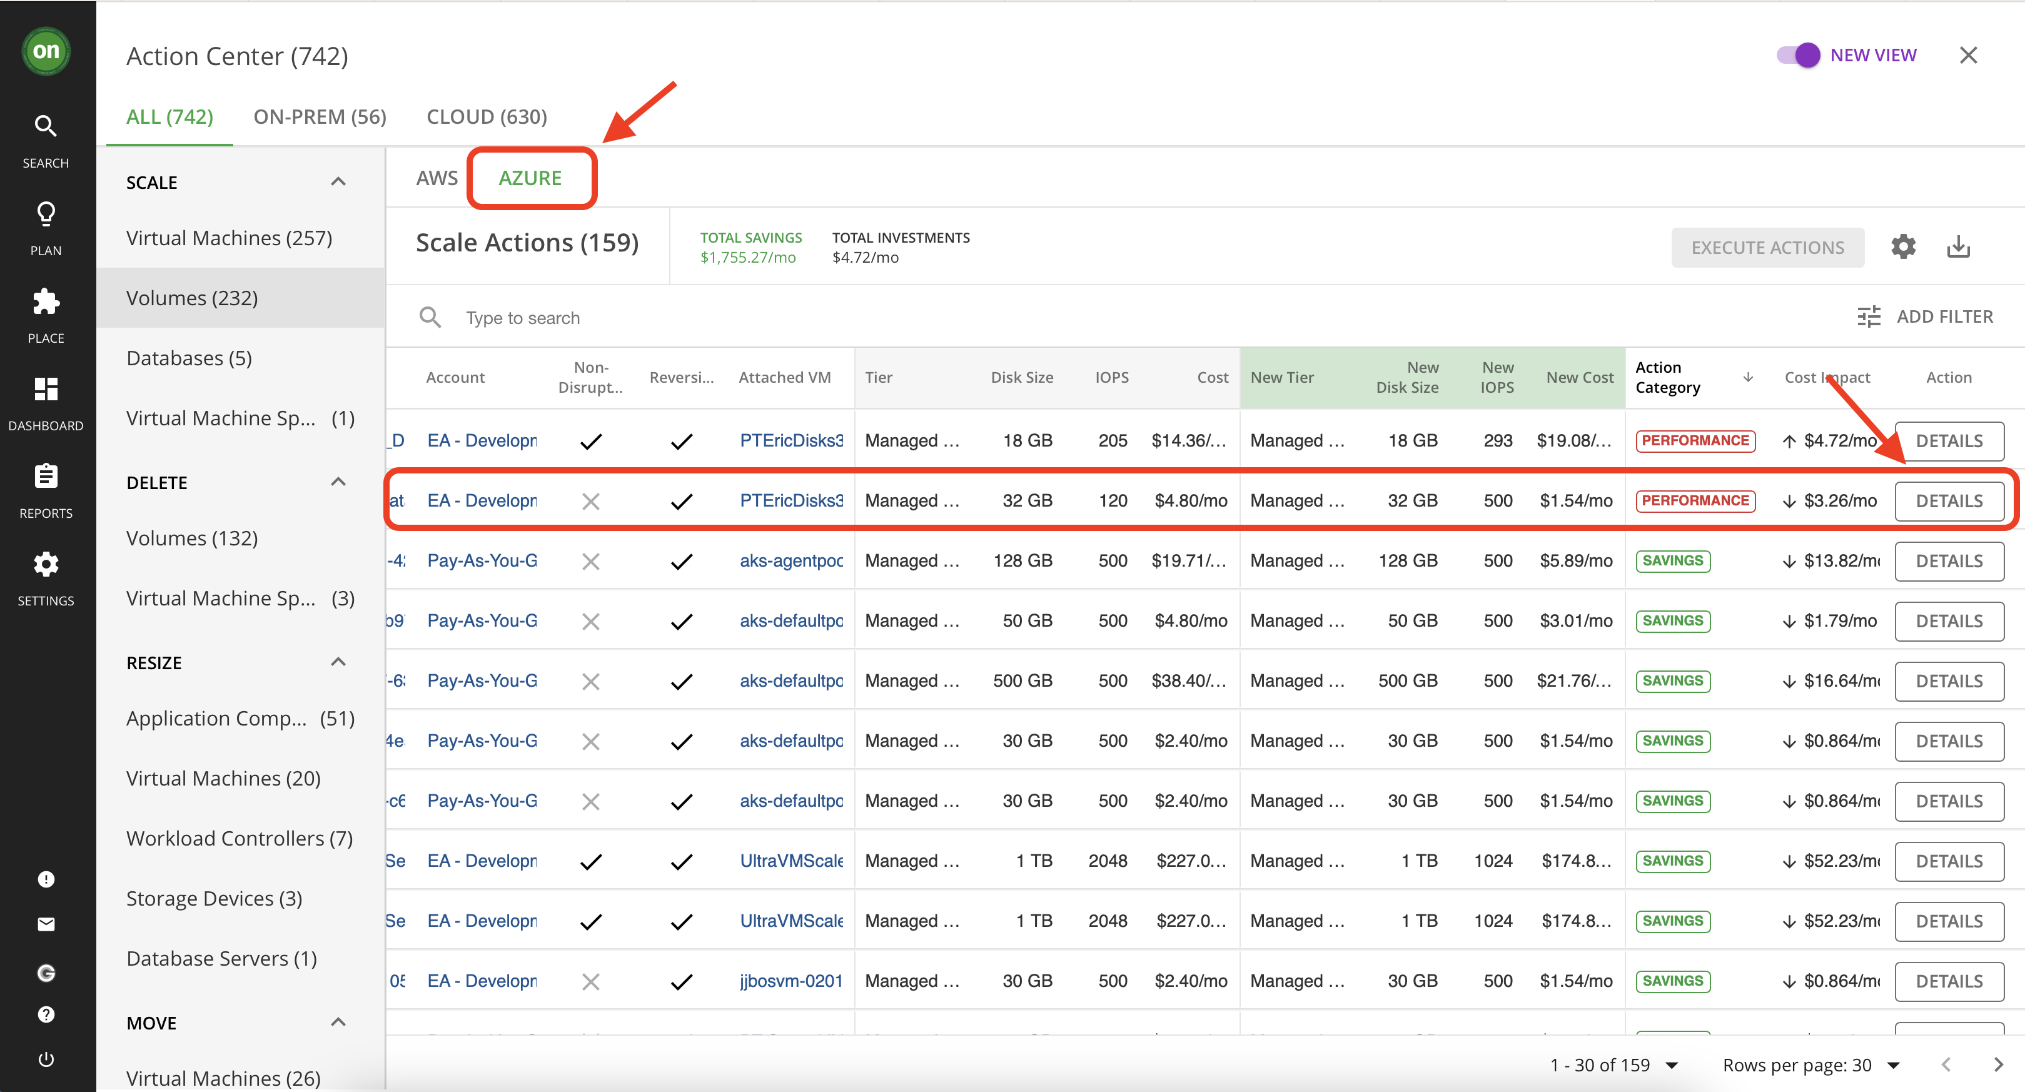2025x1092 pixels.
Task: Open the Place puzzle icon
Action: pyautogui.click(x=46, y=301)
